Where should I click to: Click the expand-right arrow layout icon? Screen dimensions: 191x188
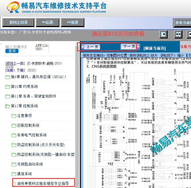(163, 34)
